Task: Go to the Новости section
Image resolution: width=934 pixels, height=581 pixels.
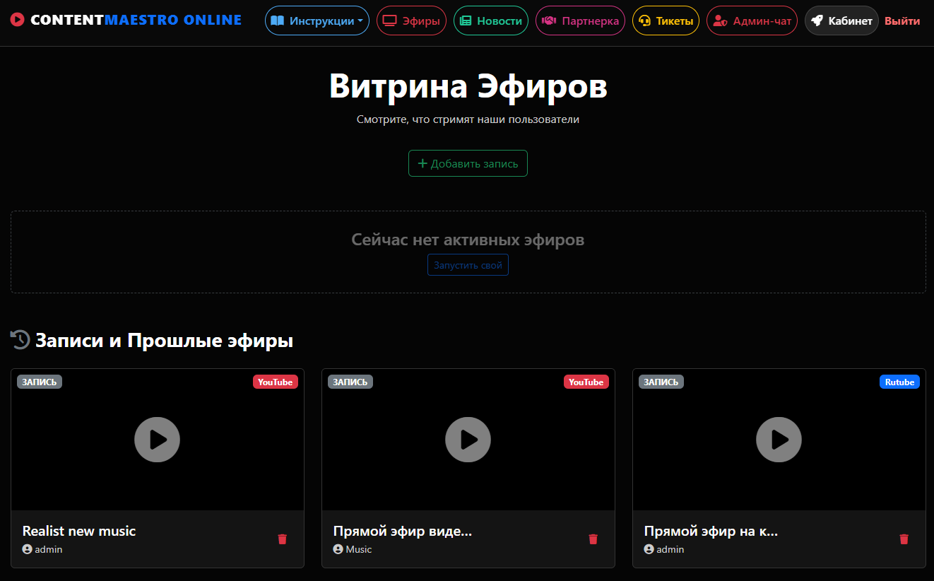Action: coord(490,21)
